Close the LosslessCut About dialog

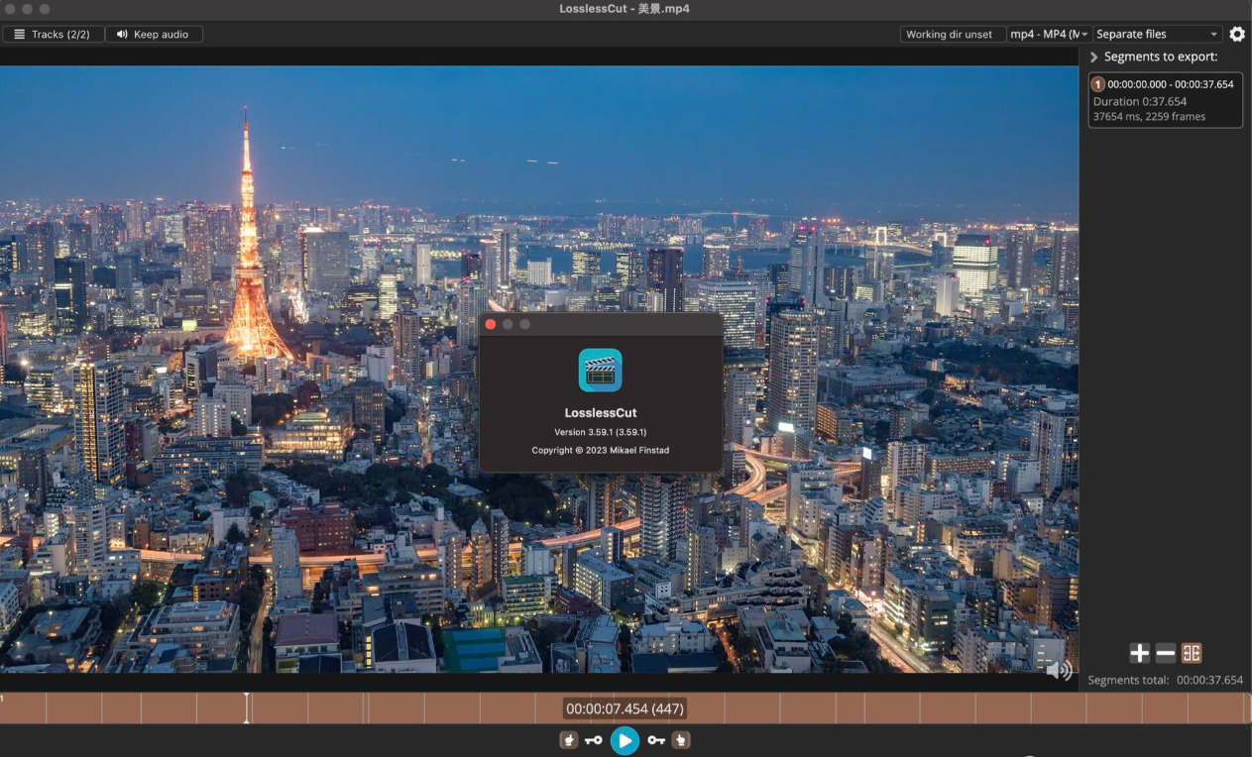pos(490,324)
